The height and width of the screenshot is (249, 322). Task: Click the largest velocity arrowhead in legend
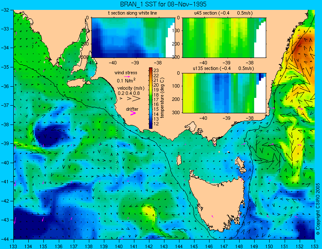coord(137,99)
